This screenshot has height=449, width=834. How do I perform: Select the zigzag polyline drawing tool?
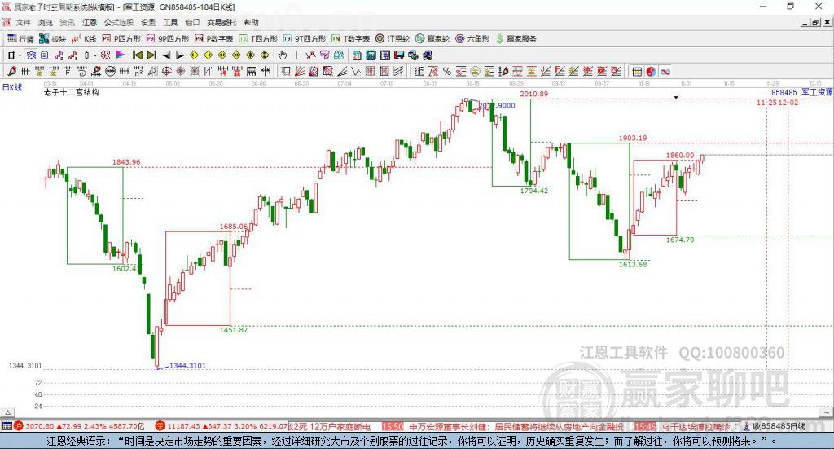310,55
